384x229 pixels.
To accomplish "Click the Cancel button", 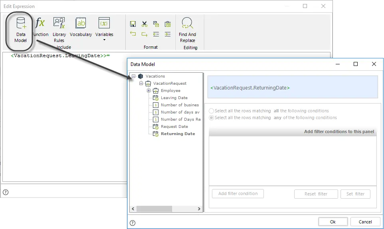I will 365,222.
